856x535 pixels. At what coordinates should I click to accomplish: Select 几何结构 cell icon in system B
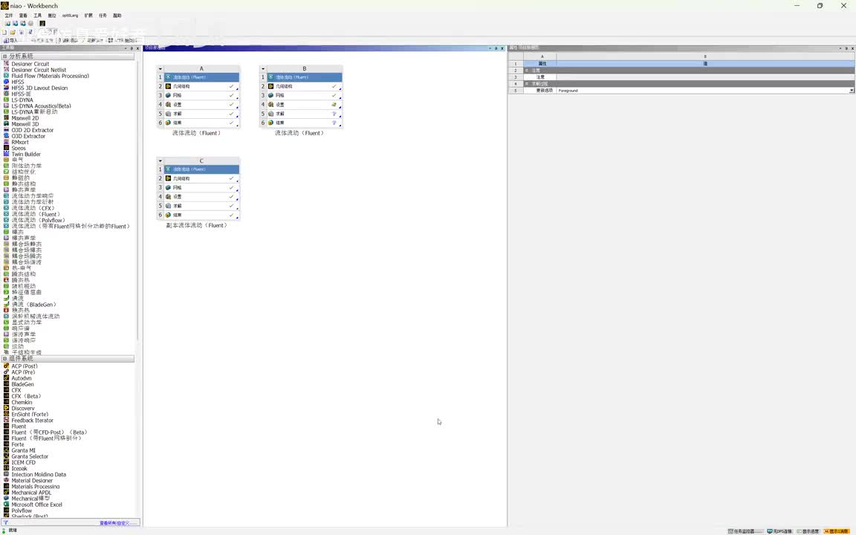click(270, 86)
